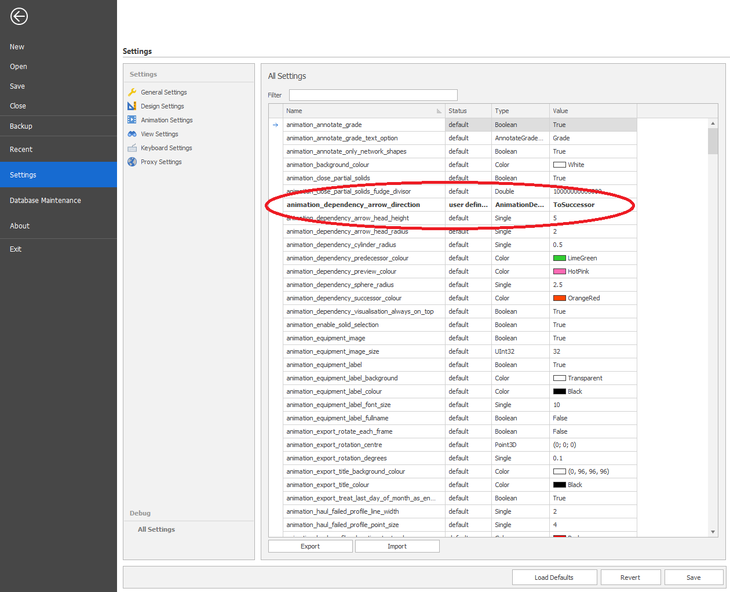Open View Settings binoculars icon

tap(132, 134)
